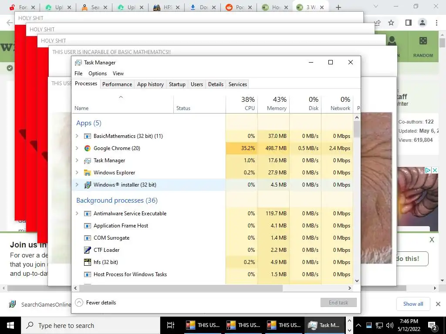
Task: Close the Chrome downloads bar
Action: pos(438,304)
